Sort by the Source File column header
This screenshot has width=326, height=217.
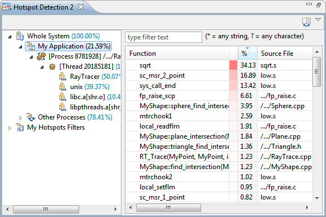click(x=285, y=54)
